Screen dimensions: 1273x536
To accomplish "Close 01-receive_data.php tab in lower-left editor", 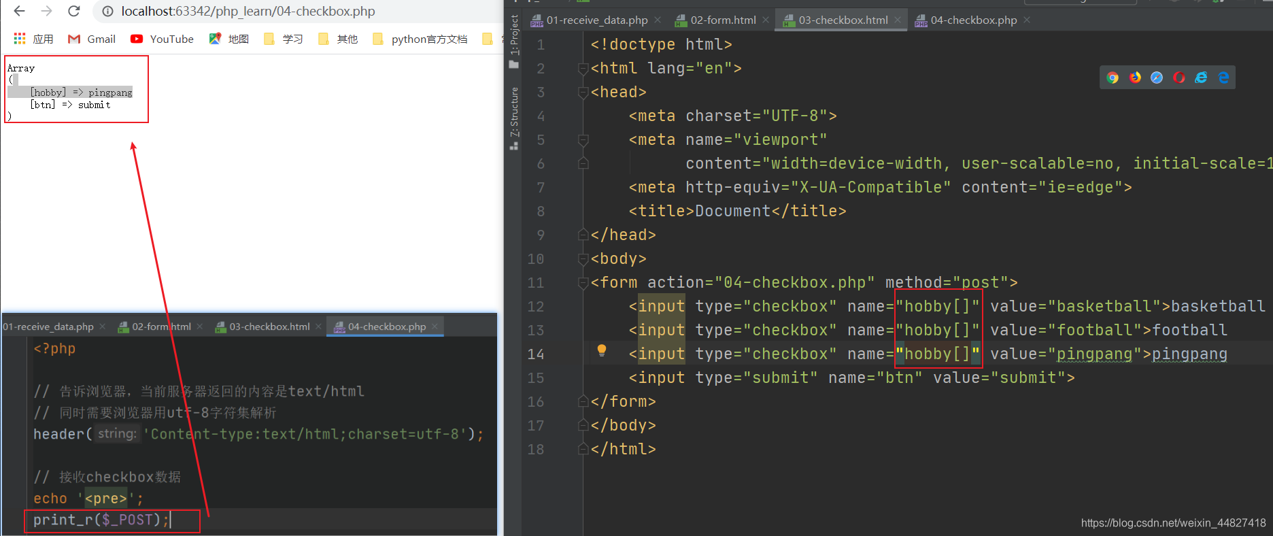I will click(x=102, y=326).
